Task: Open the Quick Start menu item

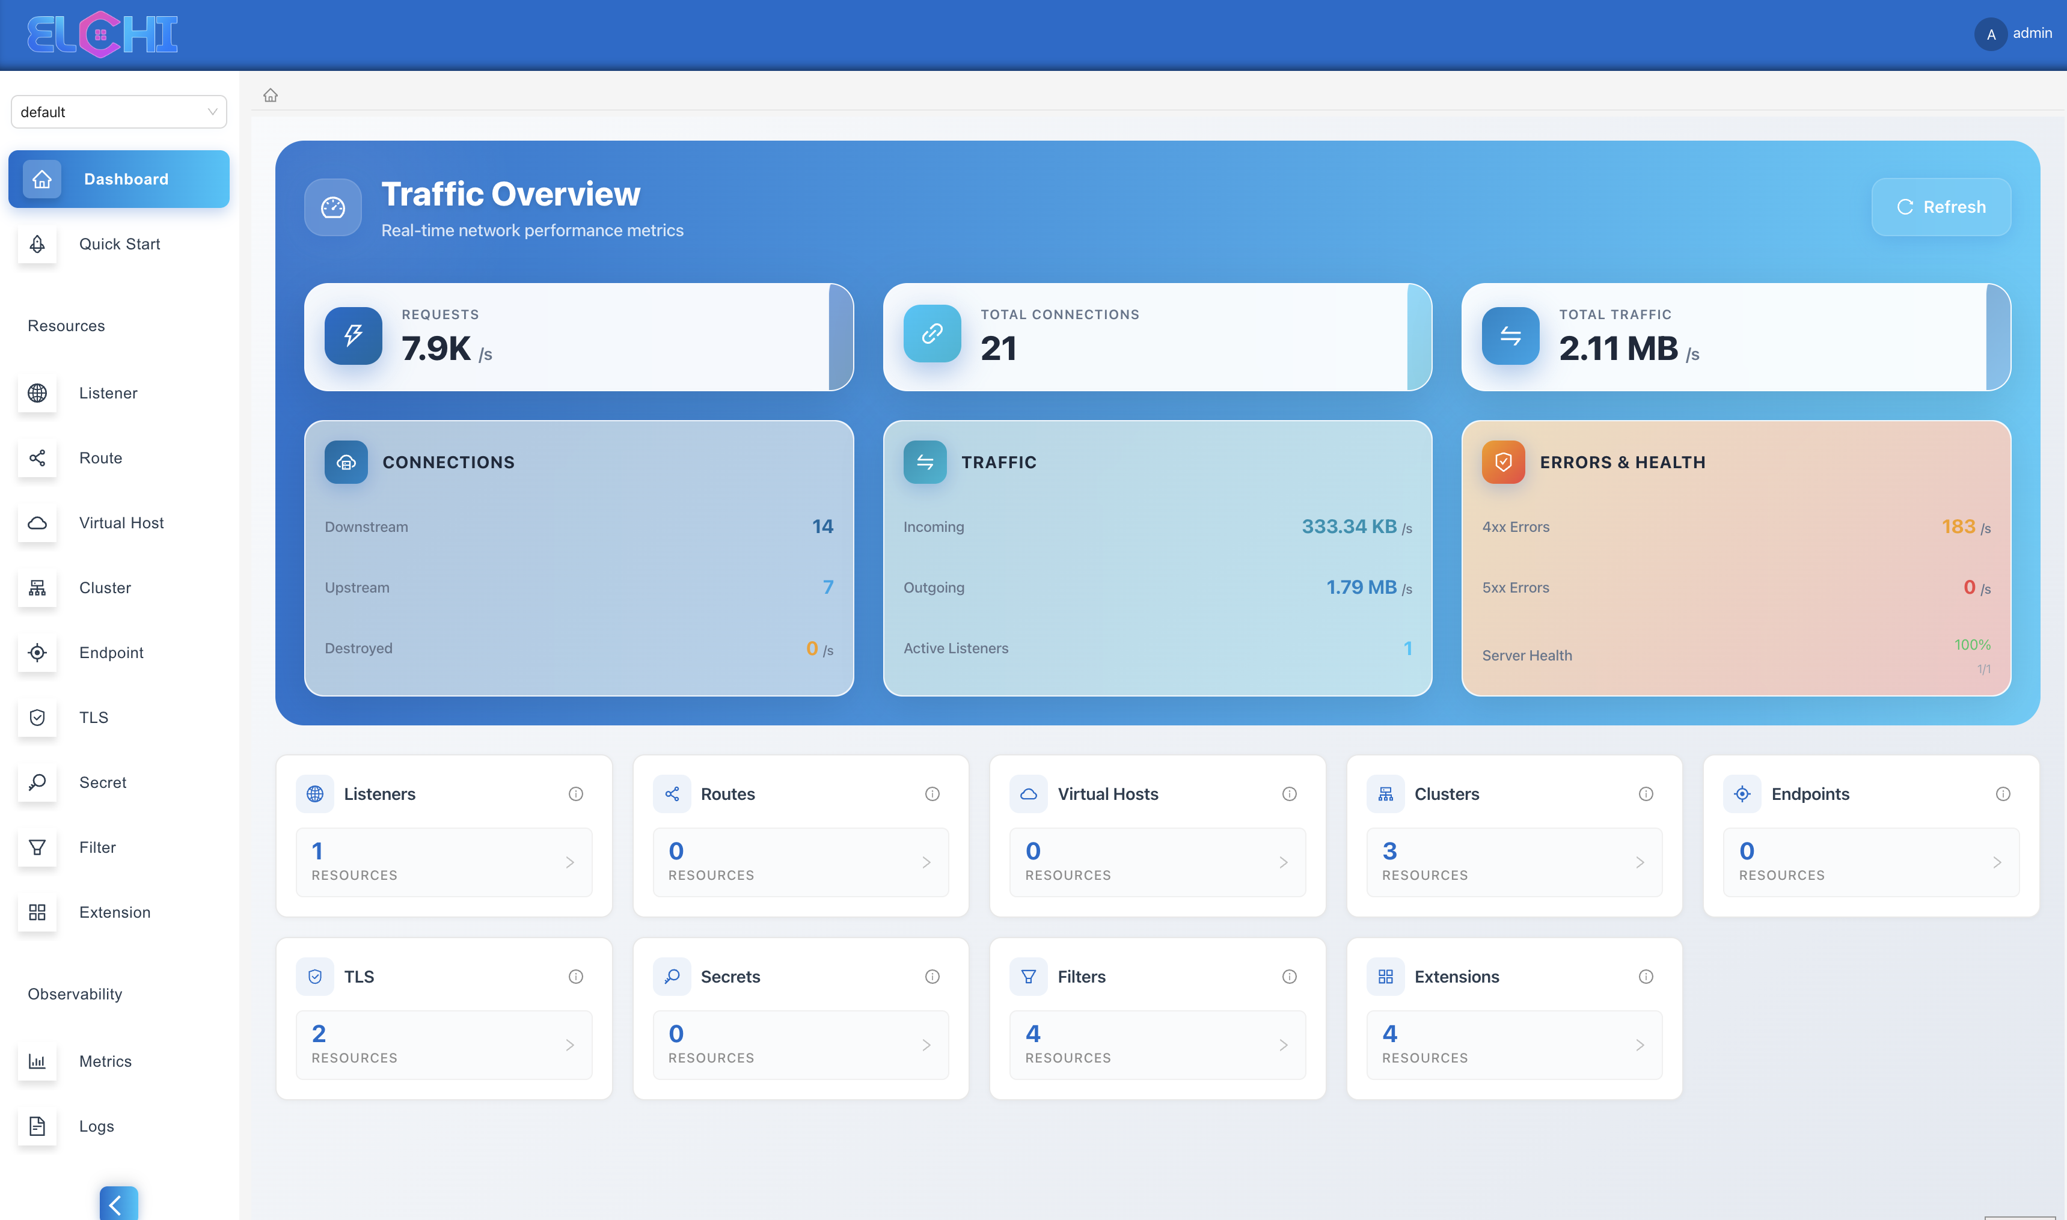Action: 119,244
